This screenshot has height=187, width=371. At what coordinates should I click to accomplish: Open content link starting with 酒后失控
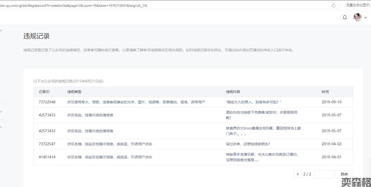tap(262, 112)
